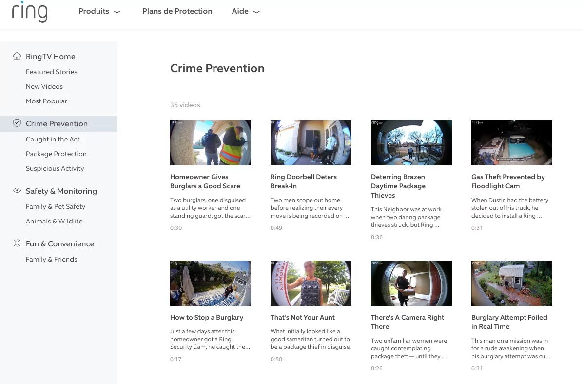This screenshot has width=583, height=384.
Task: Open title How to Stop a Burglary
Action: tap(207, 317)
